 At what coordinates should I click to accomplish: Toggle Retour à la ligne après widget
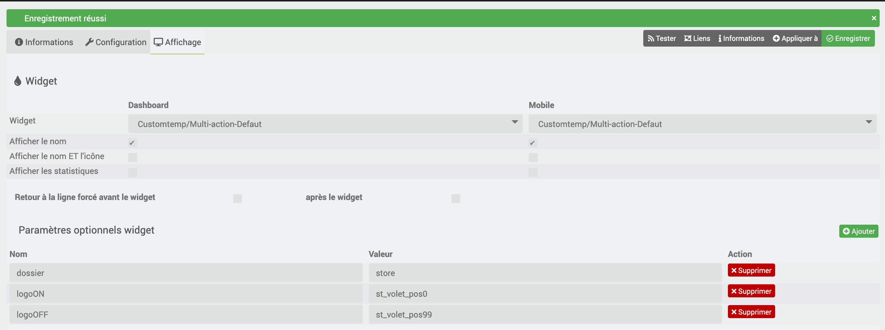click(x=456, y=198)
